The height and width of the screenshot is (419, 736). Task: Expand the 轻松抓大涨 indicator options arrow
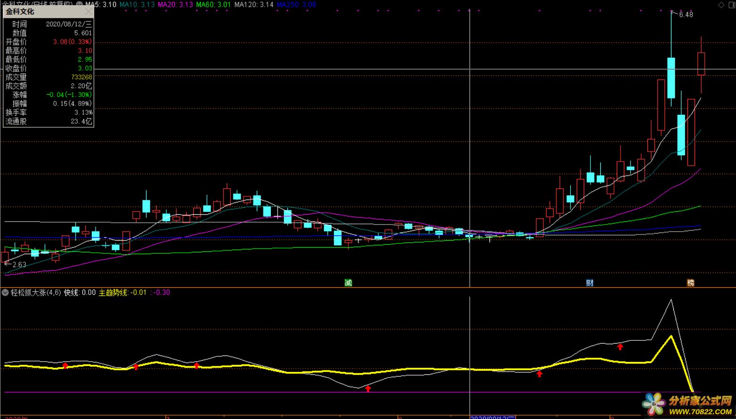click(x=5, y=292)
